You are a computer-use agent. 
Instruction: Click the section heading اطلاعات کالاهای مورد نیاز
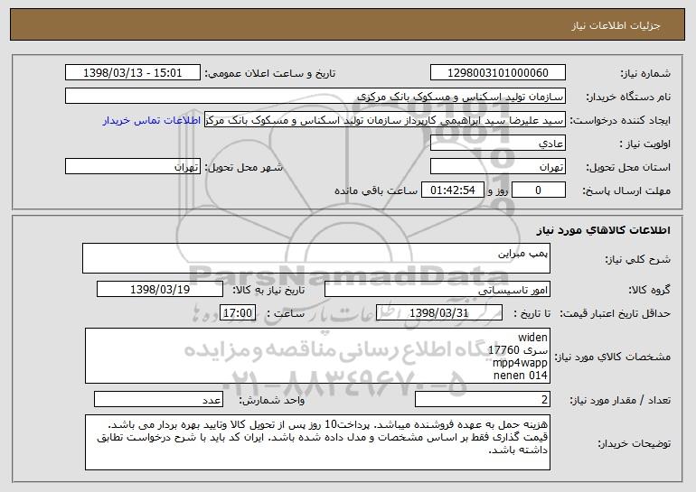point(603,230)
